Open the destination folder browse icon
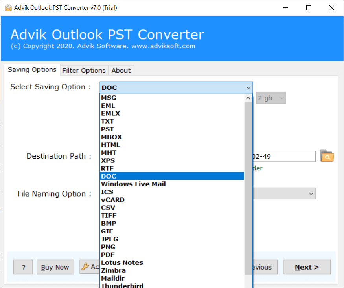 327,156
